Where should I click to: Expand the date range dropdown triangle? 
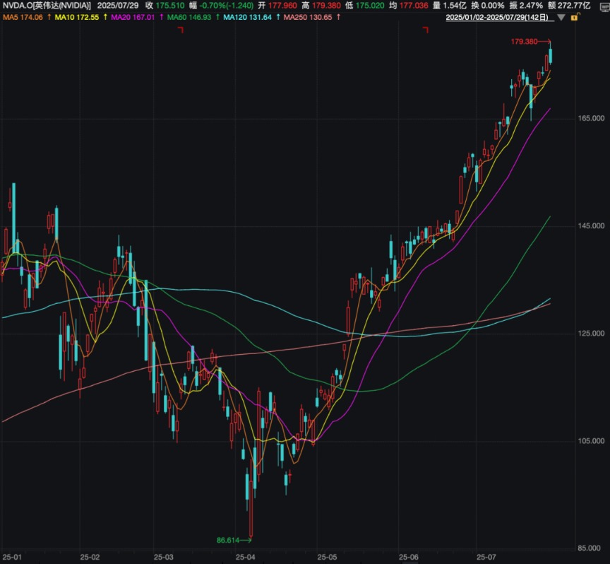561,18
